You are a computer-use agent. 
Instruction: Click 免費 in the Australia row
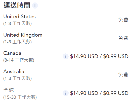point(123,75)
